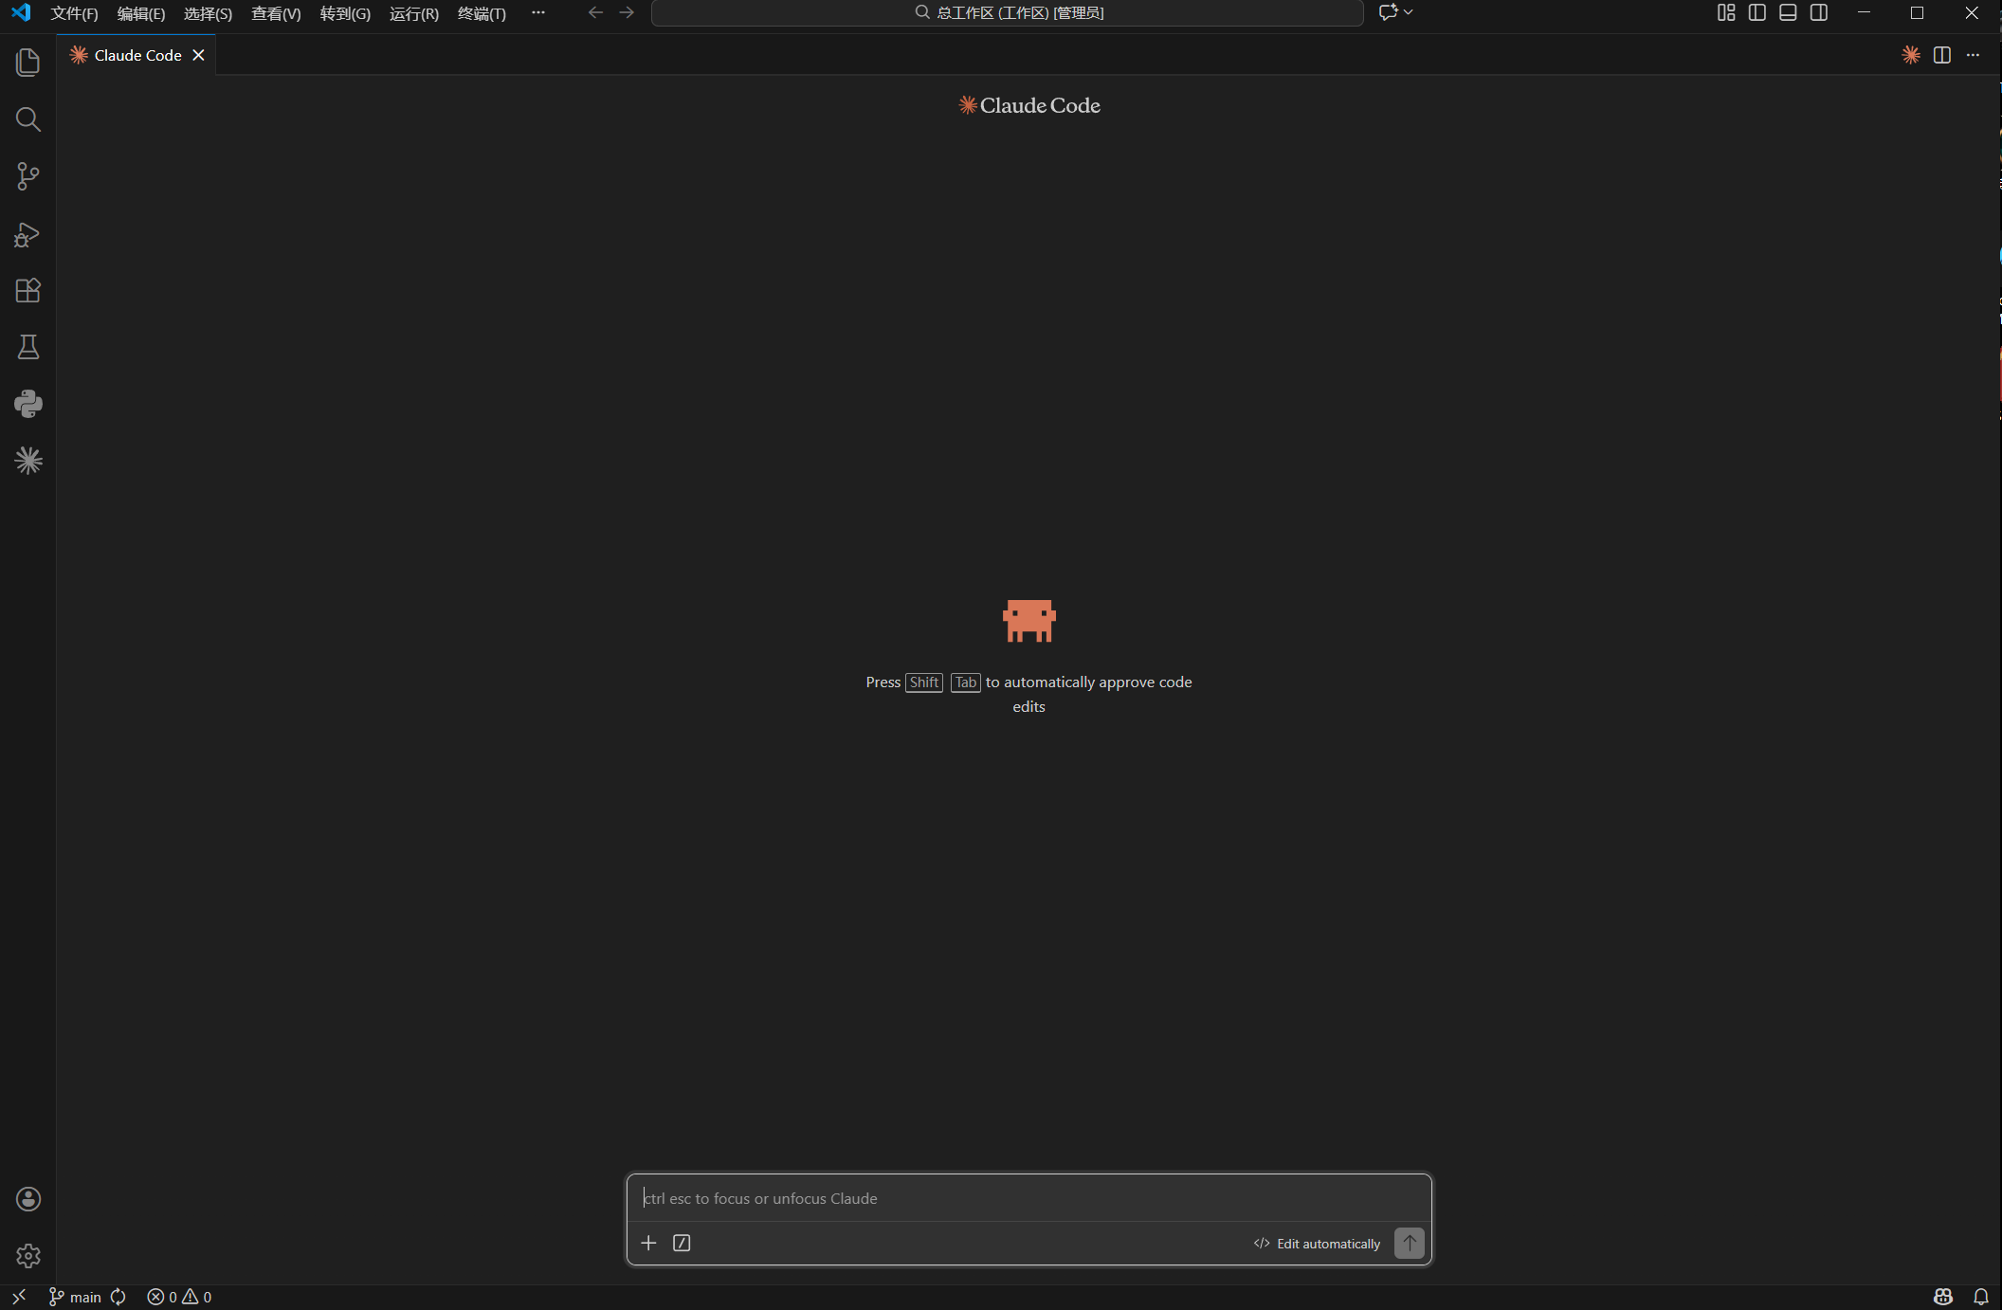Navigate back with the left arrow
This screenshot has width=2002, height=1310.
pos(595,12)
